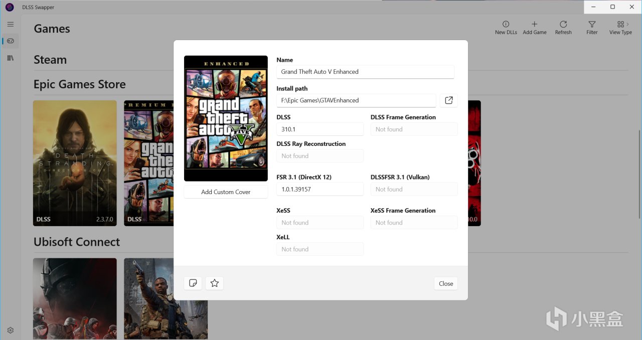Image resolution: width=642 pixels, height=340 pixels.
Task: Open the DLL Library sidebar icon
Action: pos(11,58)
